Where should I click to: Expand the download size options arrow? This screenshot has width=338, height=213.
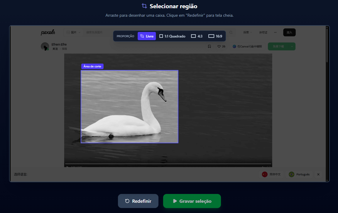[292, 47]
